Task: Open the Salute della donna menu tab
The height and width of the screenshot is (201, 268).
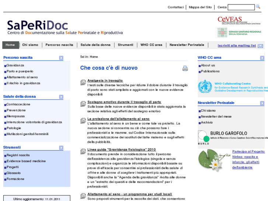Action: pos(95,45)
